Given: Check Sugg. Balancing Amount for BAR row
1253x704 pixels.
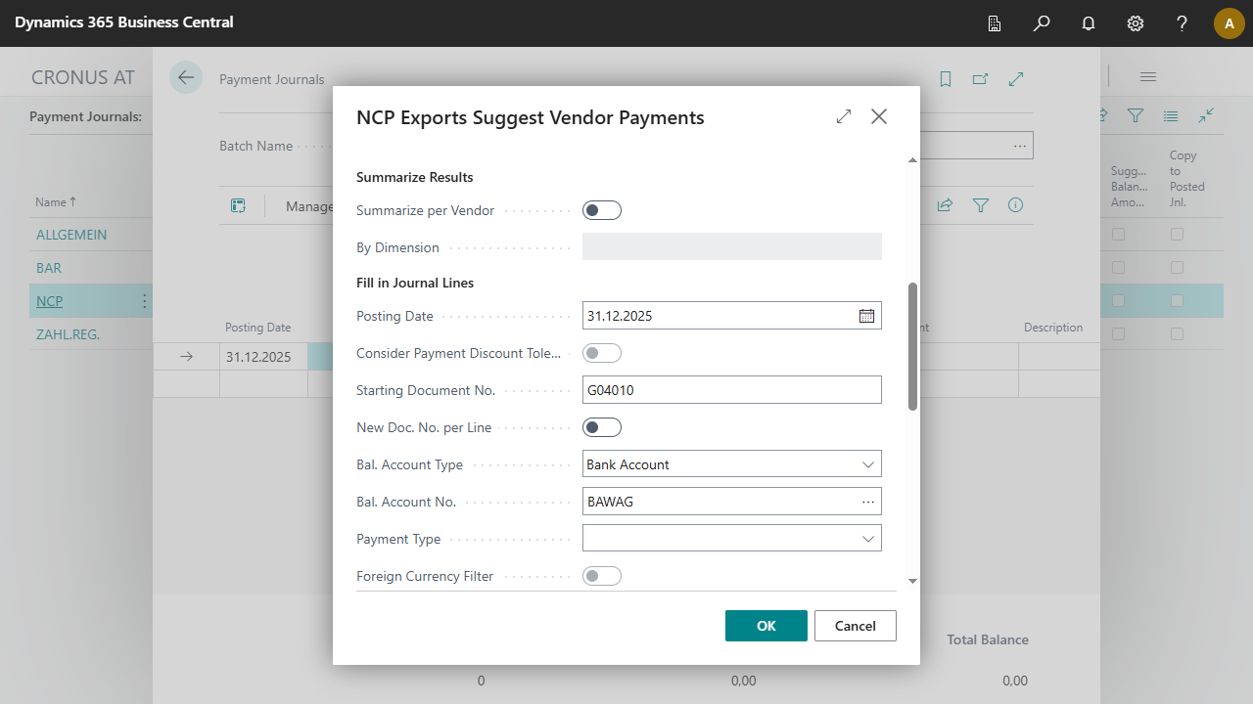Looking at the screenshot, I should pos(1118,268).
